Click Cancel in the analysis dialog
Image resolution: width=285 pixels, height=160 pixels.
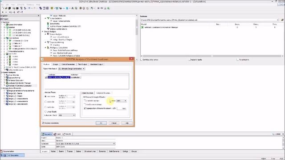(114, 123)
